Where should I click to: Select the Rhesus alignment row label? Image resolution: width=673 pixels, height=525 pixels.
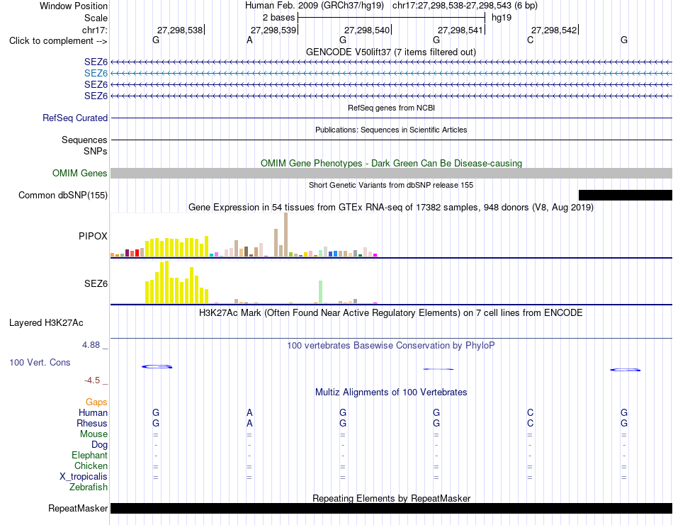92,423
